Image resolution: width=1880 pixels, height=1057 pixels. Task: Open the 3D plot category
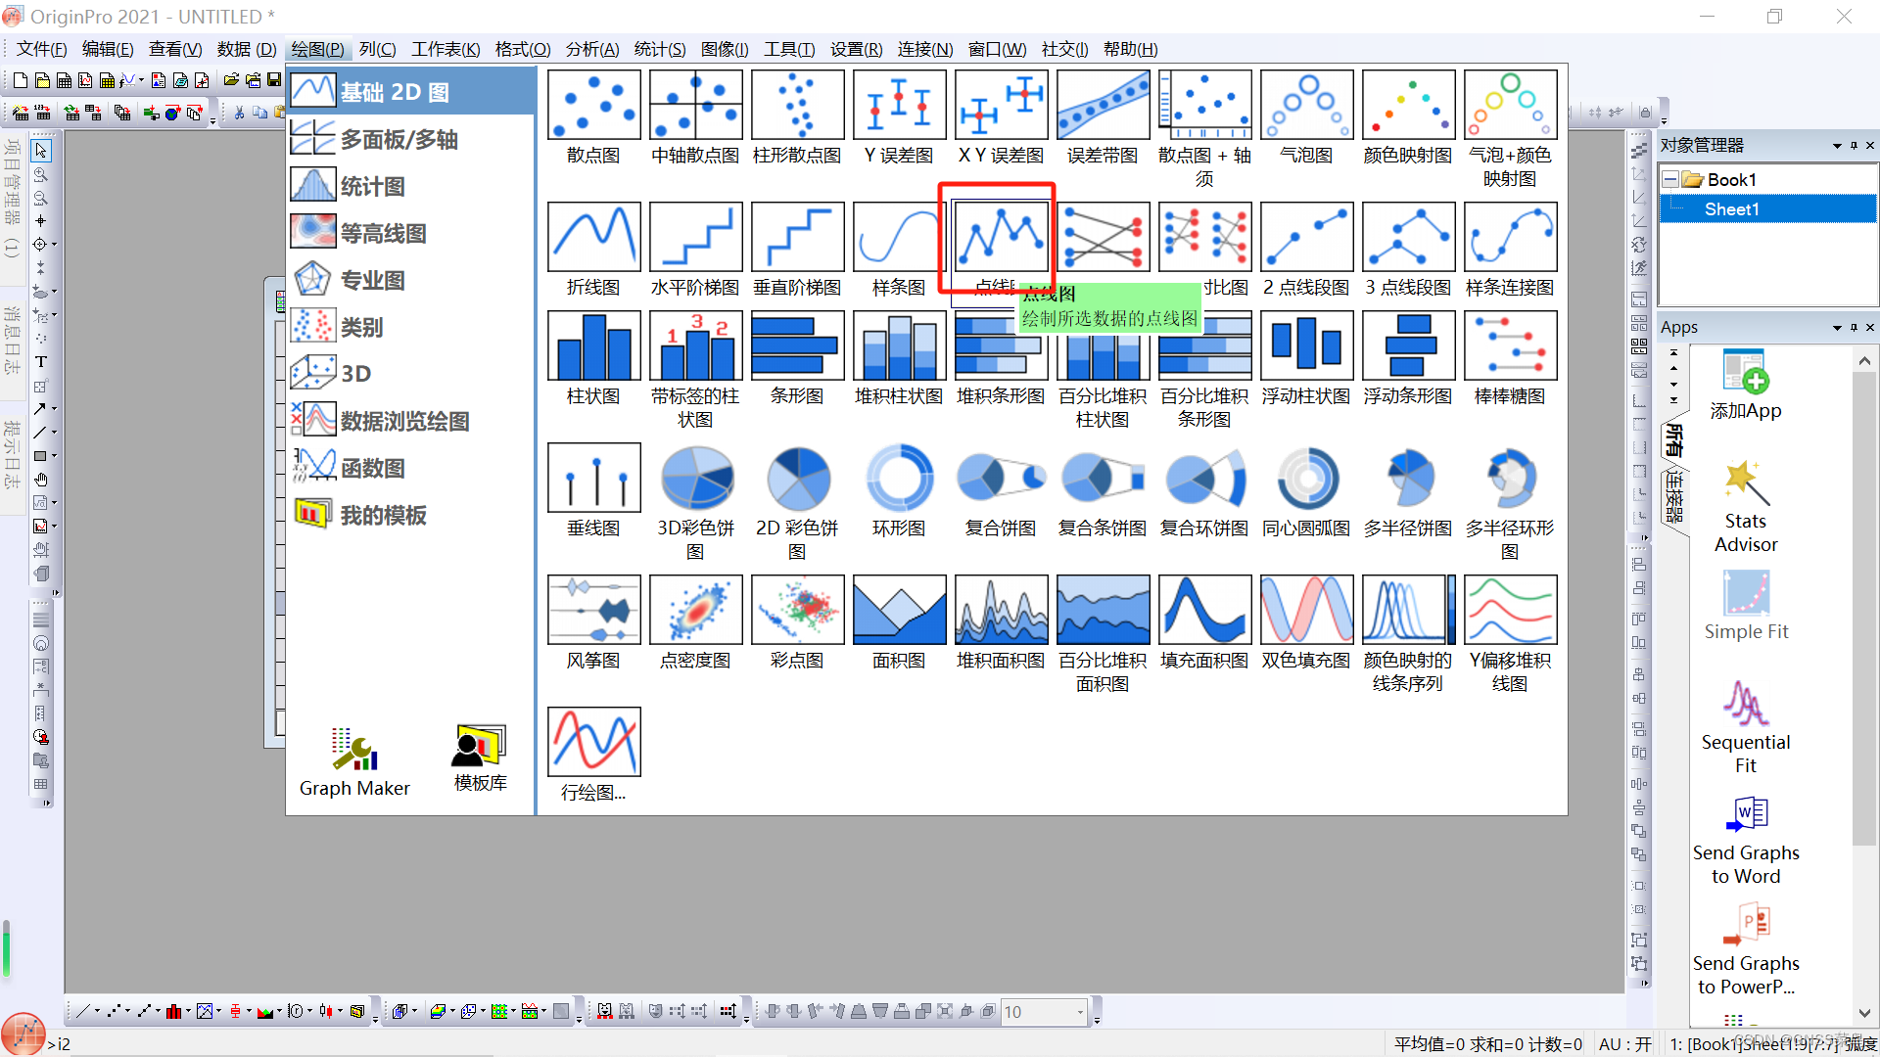(x=355, y=373)
